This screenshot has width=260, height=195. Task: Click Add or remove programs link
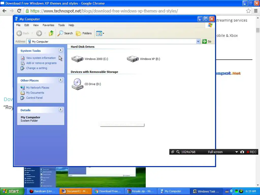(41, 63)
